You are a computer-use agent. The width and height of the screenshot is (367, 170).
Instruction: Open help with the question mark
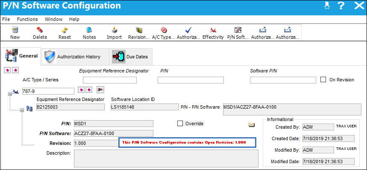[341, 6]
